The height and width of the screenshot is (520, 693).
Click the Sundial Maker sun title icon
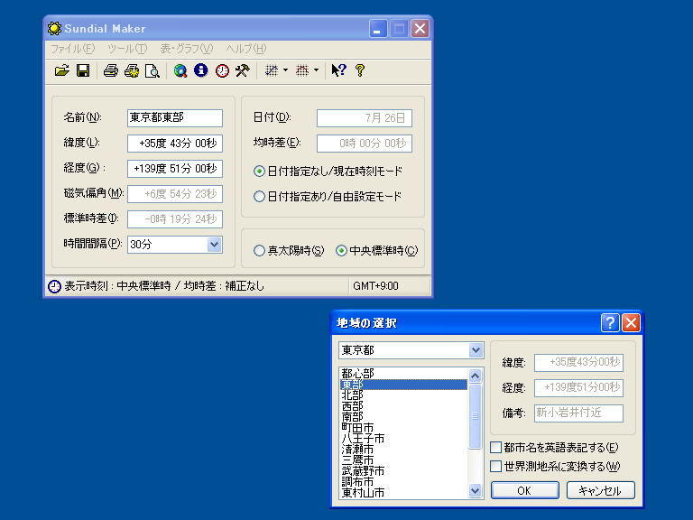[x=54, y=29]
